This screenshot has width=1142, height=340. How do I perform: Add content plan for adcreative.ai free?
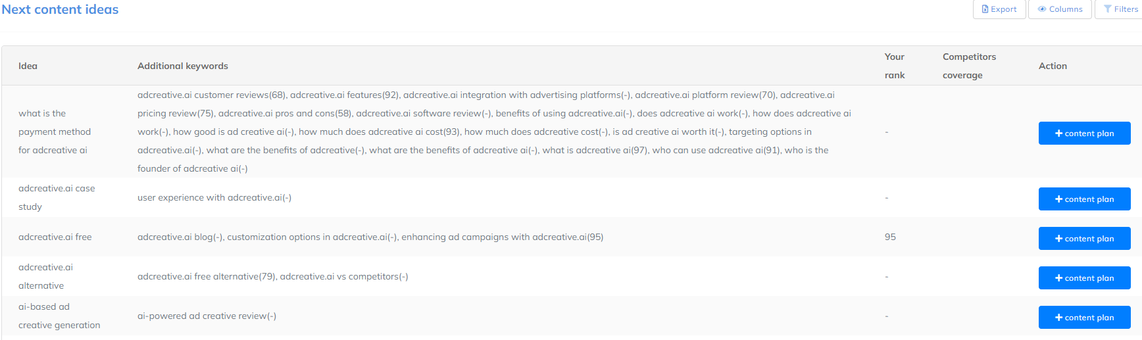1084,238
